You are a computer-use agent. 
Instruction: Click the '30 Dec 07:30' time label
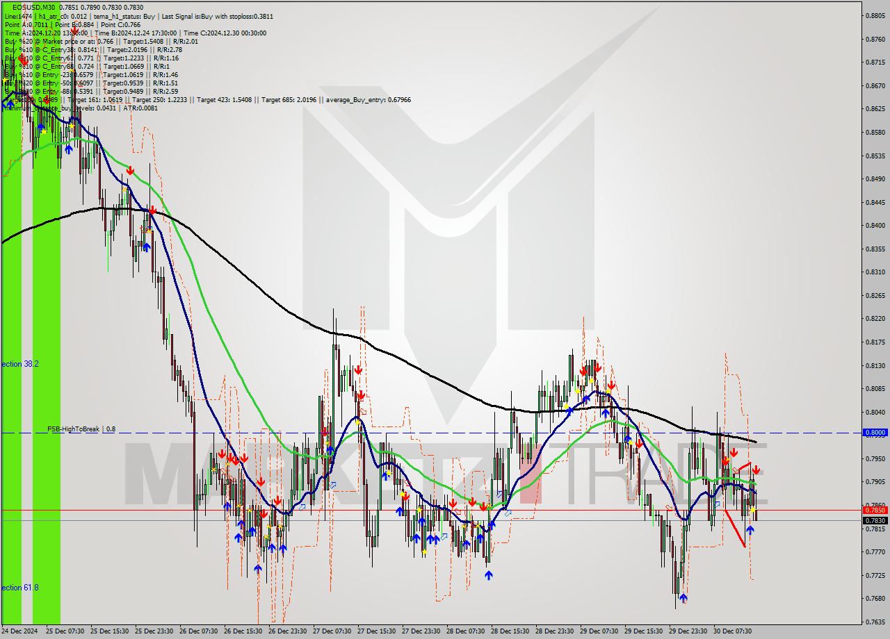pos(732,631)
